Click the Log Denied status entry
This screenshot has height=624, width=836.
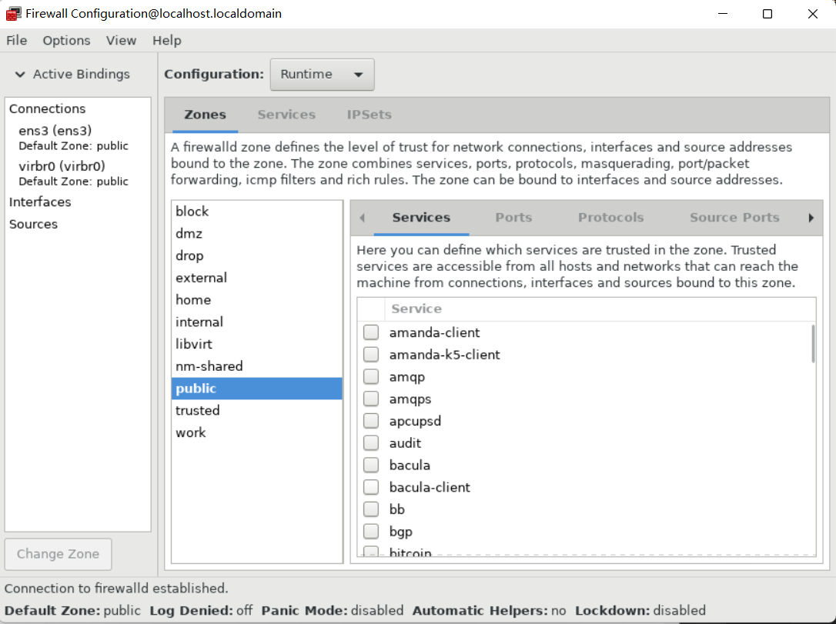[201, 611]
